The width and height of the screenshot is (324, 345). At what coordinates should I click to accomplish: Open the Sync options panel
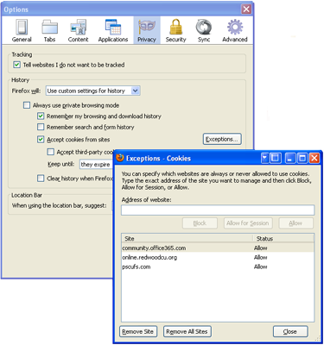click(204, 30)
